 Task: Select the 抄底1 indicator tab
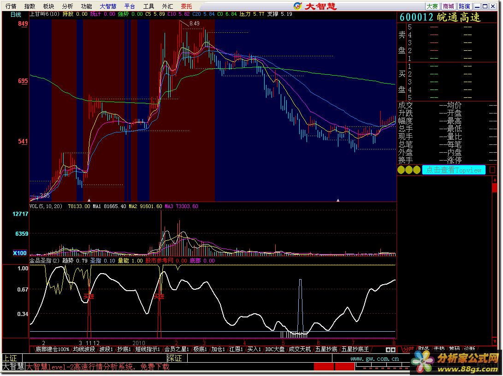tap(124, 349)
